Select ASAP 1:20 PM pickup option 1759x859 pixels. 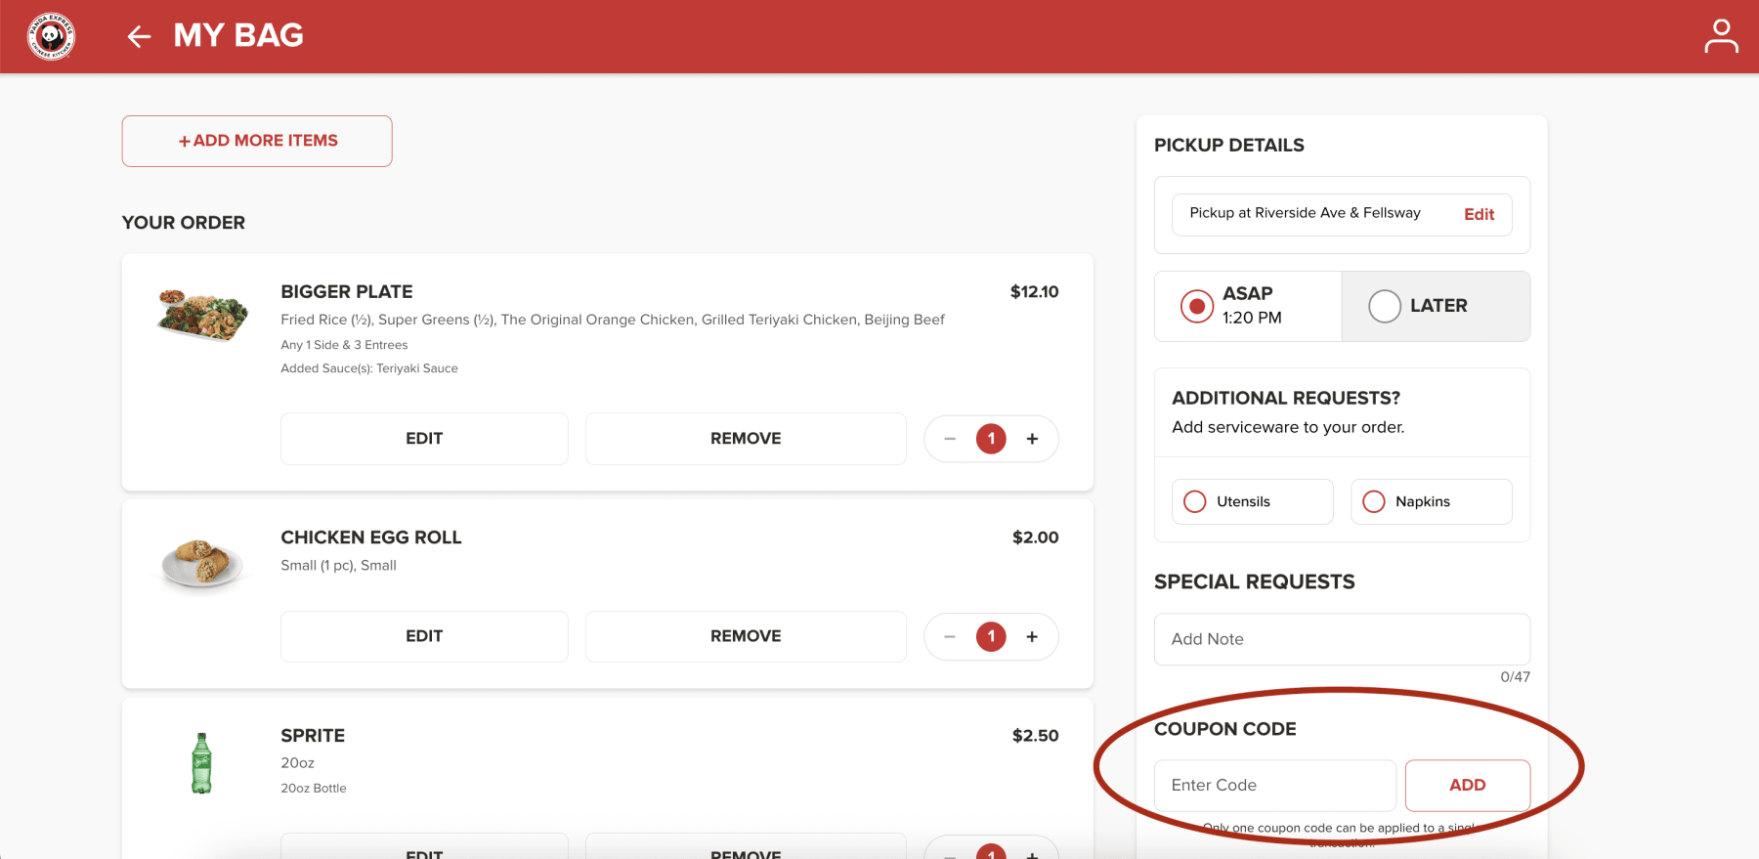[1248, 306]
